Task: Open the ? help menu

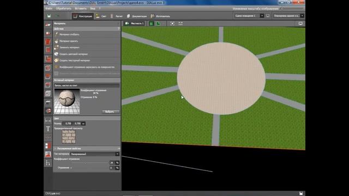Action: tap(100, 9)
